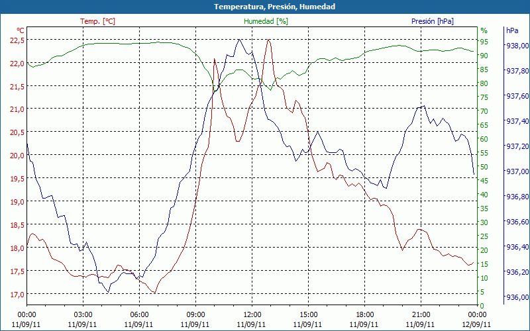Screen dimensions: 530x331
Task: Click the 936,60 pressure axis value
Action: (x=516, y=222)
